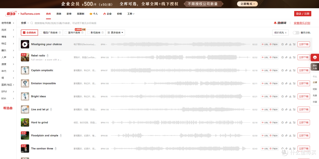Go to the 找案例 tab
This screenshot has width=319, height=159.
pyautogui.click(x=81, y=14)
